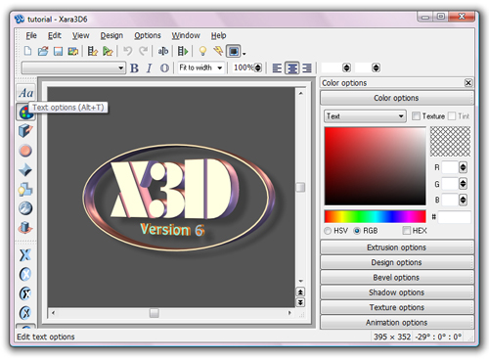Screen dimensions: 489x359
Task: Select the RGB radio button
Action: click(357, 231)
